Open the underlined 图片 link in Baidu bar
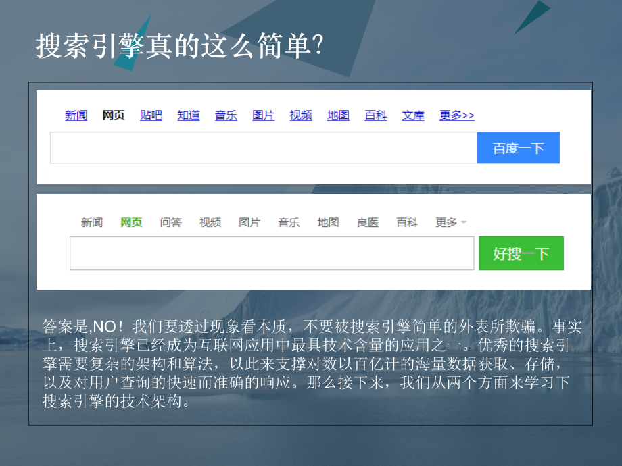622x466 pixels. (x=263, y=115)
